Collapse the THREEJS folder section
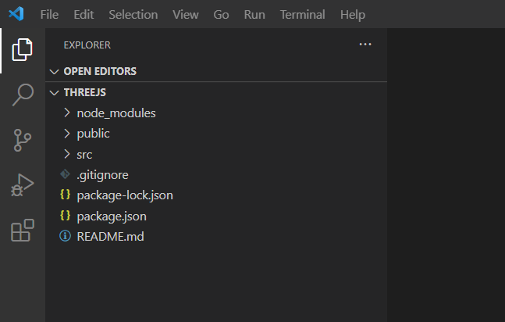Viewport: 505px width, 322px height. tap(54, 92)
